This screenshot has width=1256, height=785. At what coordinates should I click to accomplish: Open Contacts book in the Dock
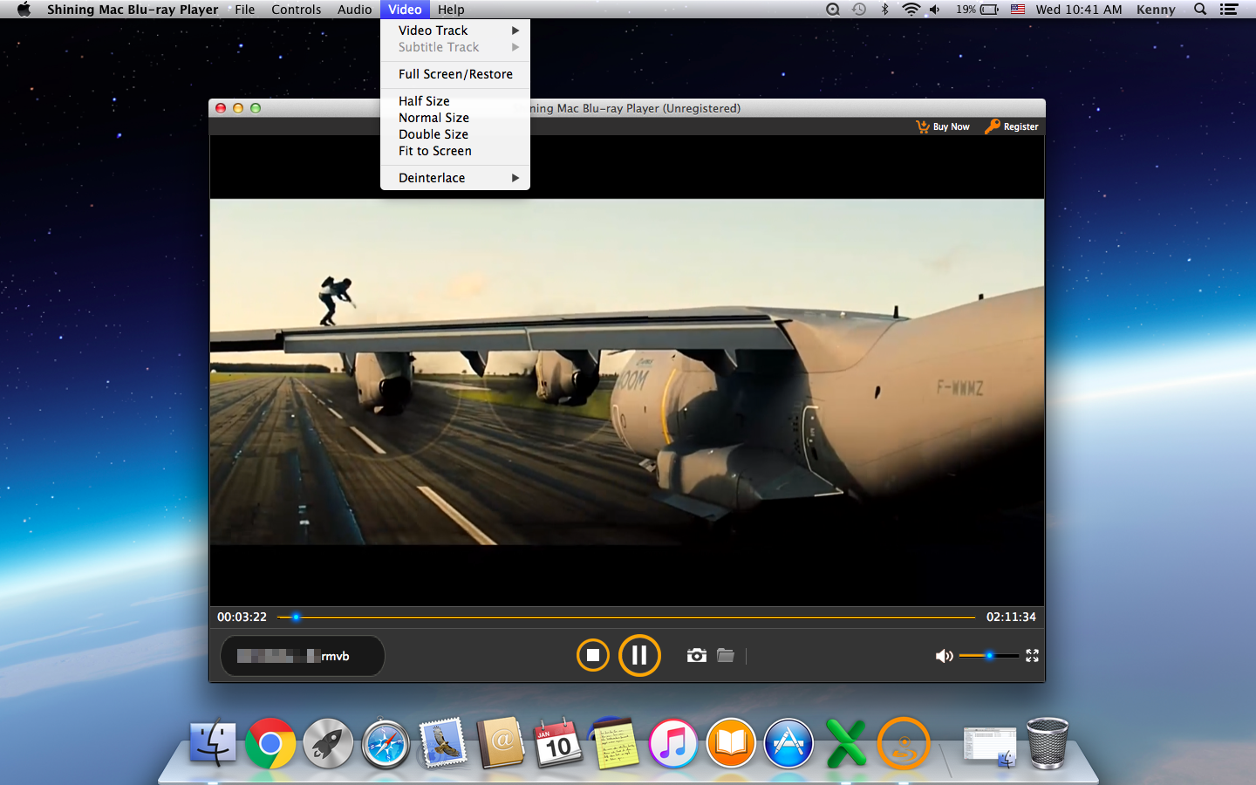click(x=501, y=744)
